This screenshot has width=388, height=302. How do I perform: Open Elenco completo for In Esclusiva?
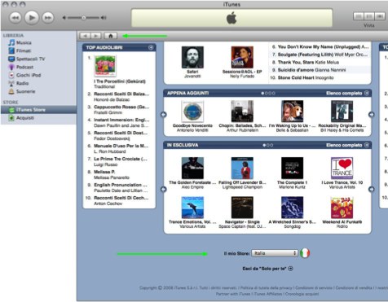click(347, 145)
